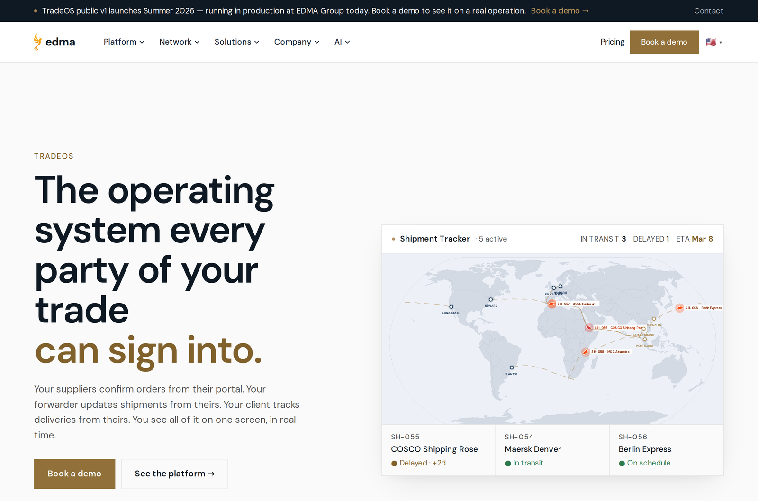The image size is (758, 501).
Task: Click the Shipment Tracker title
Action: click(x=435, y=239)
